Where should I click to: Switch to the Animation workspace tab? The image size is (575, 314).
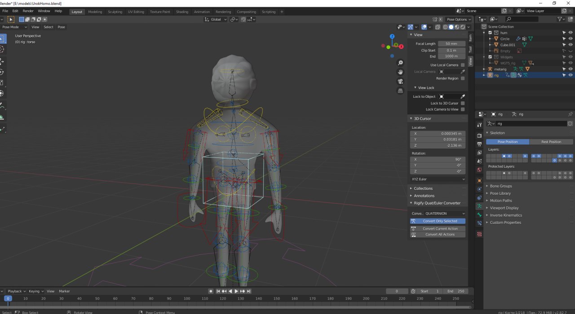point(202,12)
